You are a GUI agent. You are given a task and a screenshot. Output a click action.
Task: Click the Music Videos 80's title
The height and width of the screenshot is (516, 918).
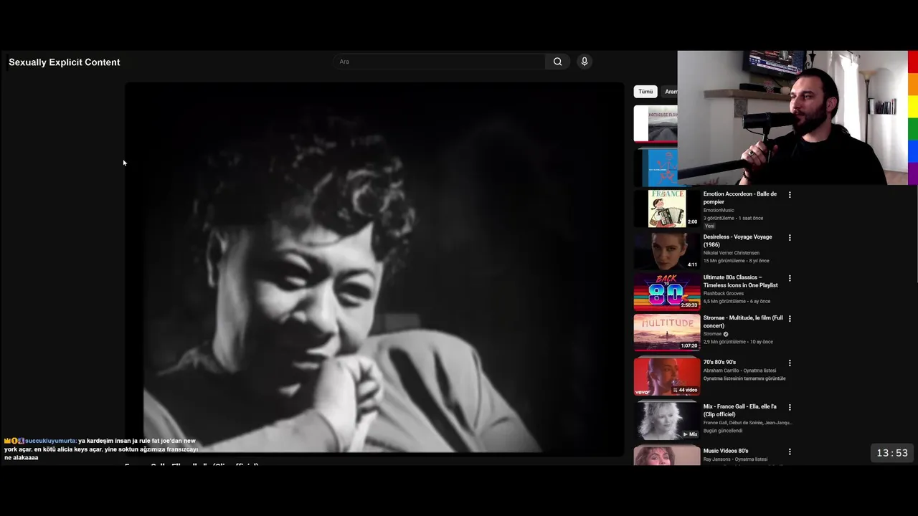pyautogui.click(x=726, y=451)
